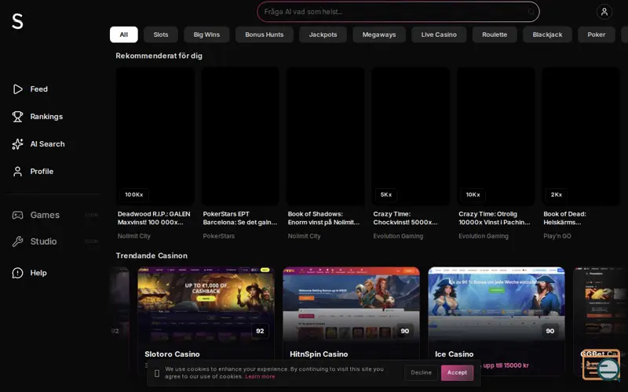Click the PokerStars provider label
The width and height of the screenshot is (628, 392).
(219, 236)
